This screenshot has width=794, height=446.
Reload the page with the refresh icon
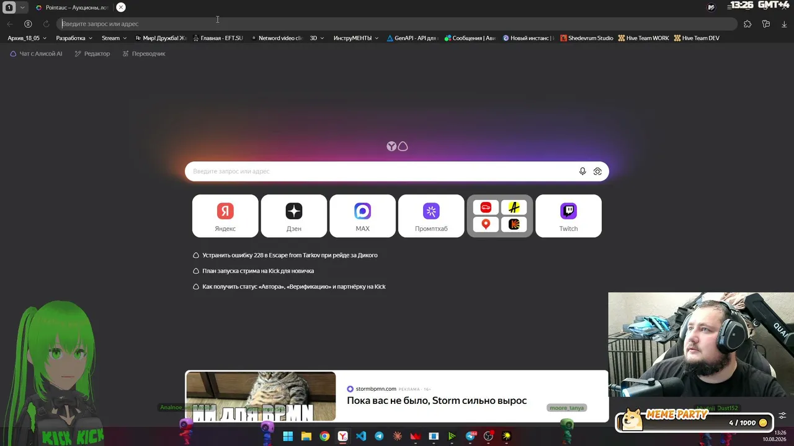[46, 24]
